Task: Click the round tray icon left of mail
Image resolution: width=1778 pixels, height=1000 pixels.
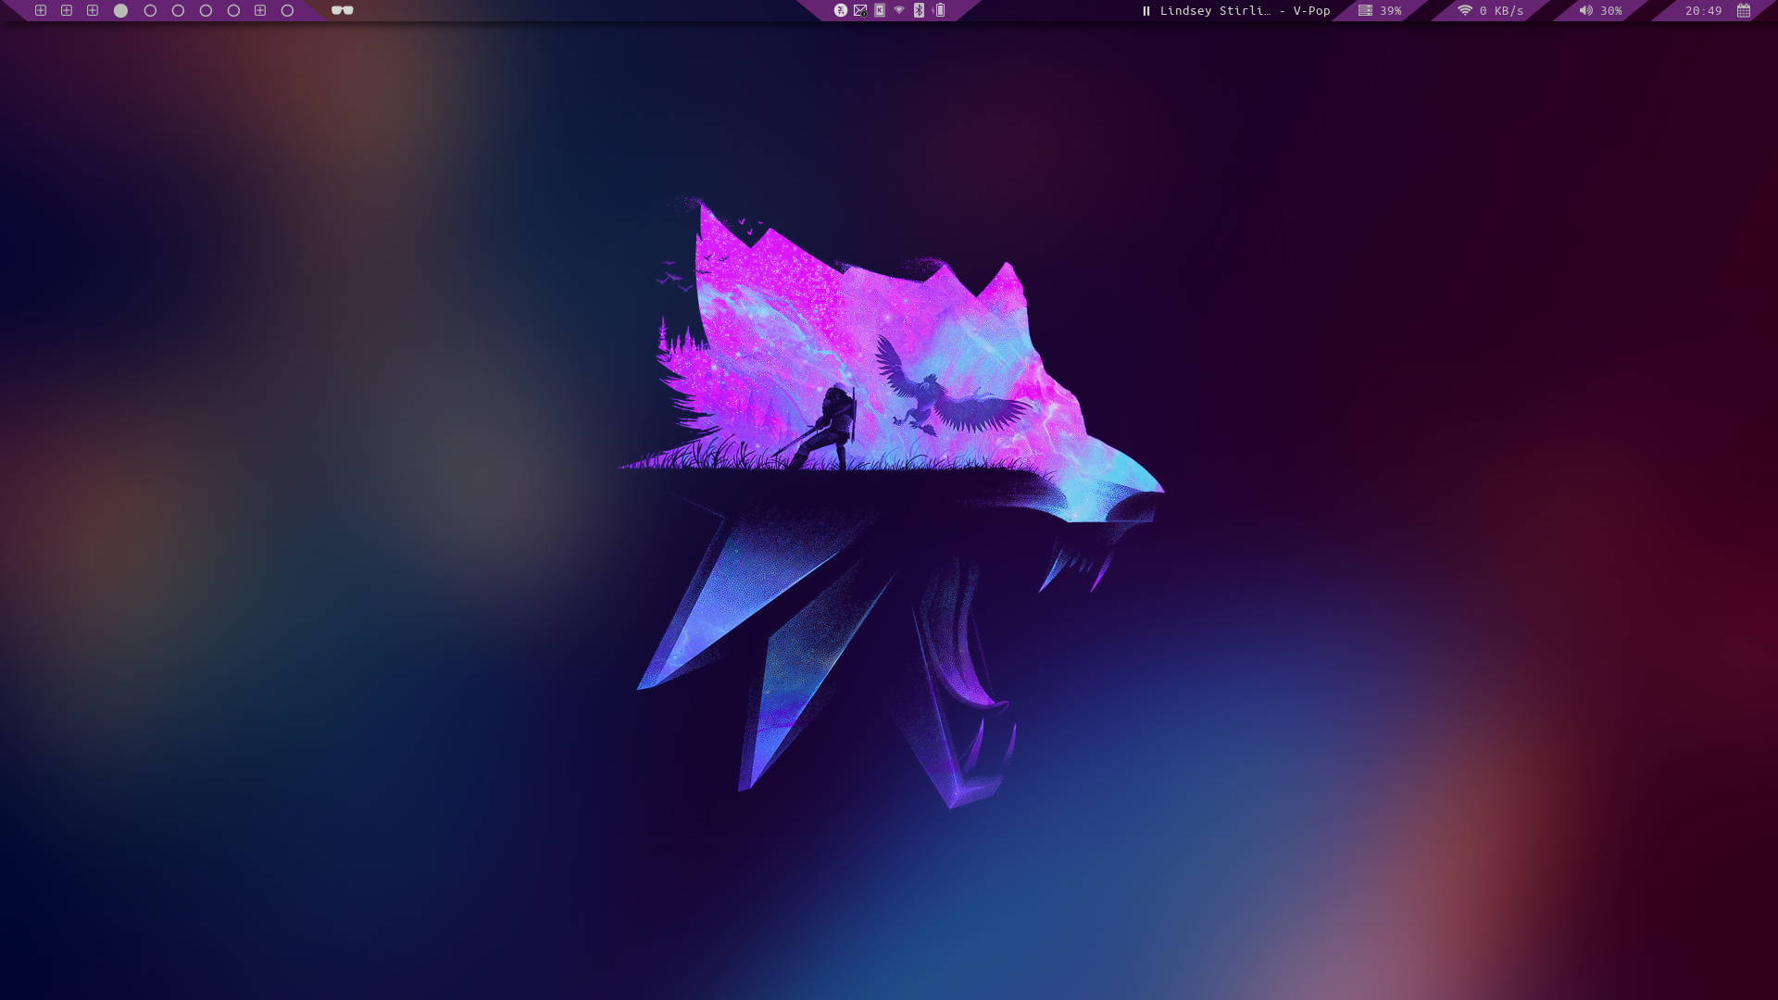Action: coord(840,11)
